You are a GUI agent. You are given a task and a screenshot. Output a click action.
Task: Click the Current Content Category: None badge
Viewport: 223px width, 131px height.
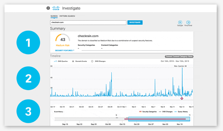click(x=179, y=56)
